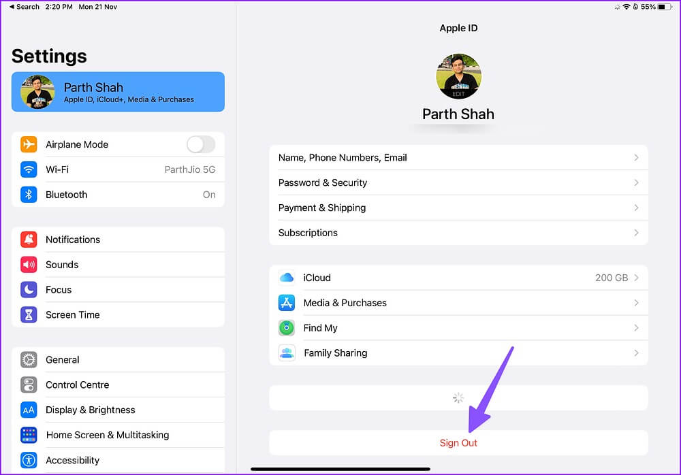This screenshot has height=475, width=681.
Task: Tap the Mon 21 Nov date
Action: pyautogui.click(x=97, y=7)
